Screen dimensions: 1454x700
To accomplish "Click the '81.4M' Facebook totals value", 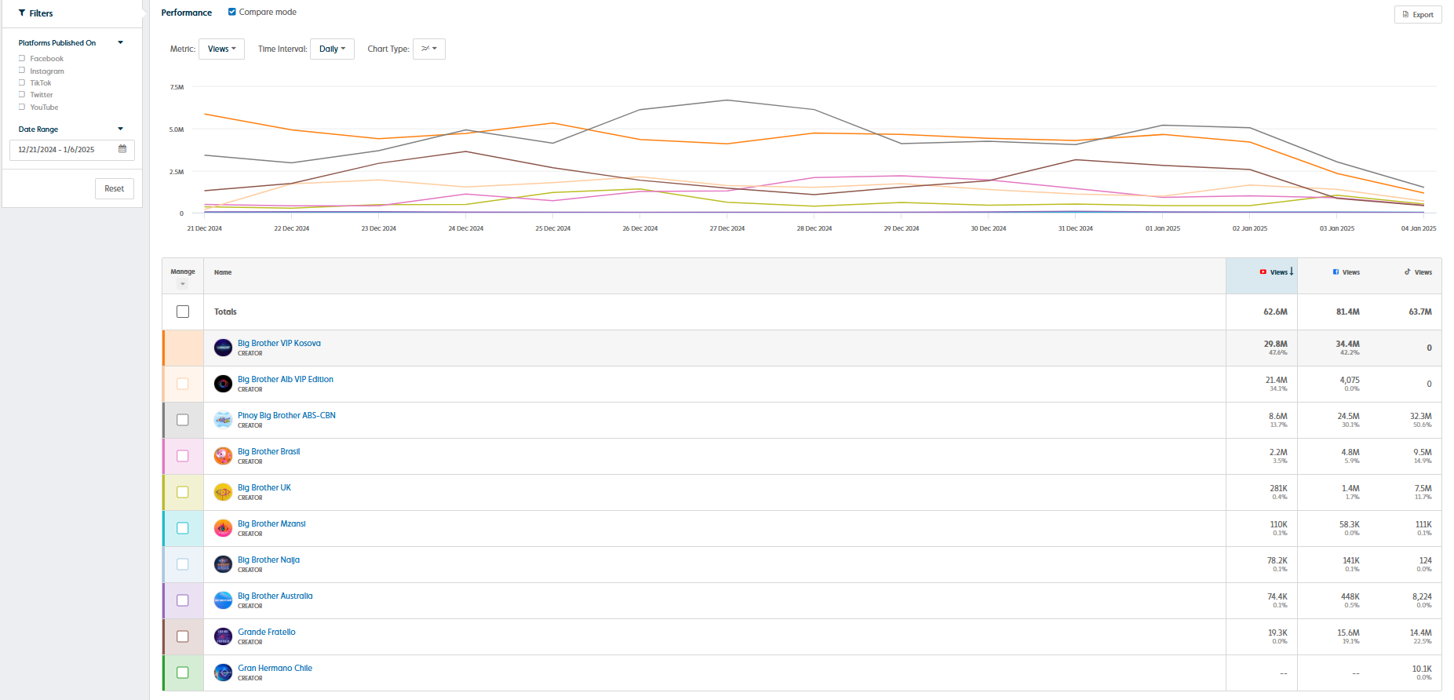I will pos(1348,312).
